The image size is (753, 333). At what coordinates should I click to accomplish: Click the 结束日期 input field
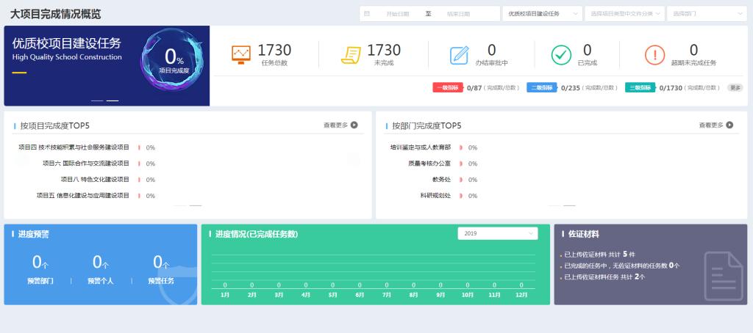(458, 14)
